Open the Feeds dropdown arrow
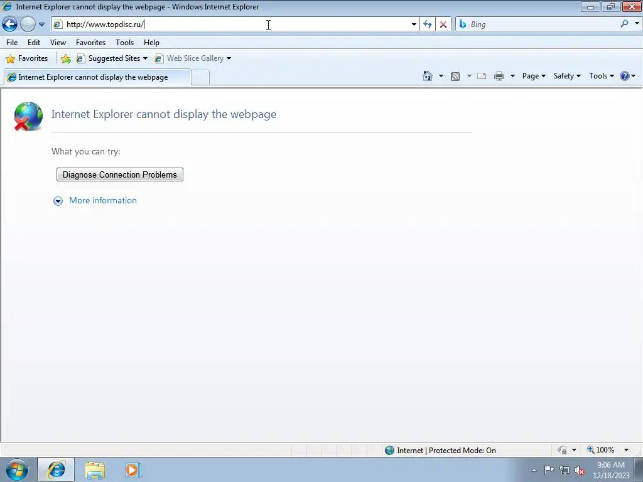This screenshot has height=482, width=643. click(469, 76)
